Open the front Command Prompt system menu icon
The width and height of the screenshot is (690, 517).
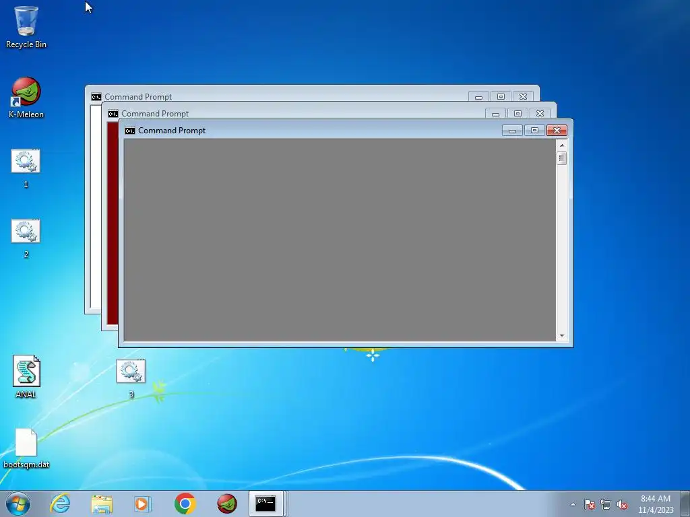(130, 131)
